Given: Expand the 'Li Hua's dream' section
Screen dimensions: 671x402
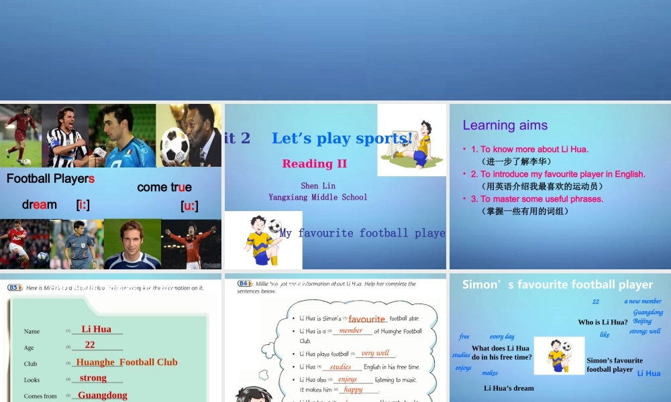Looking at the screenshot, I should (509, 388).
